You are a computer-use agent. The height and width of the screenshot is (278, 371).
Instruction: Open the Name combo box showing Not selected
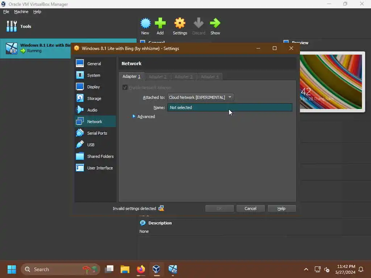pyautogui.click(x=230, y=107)
